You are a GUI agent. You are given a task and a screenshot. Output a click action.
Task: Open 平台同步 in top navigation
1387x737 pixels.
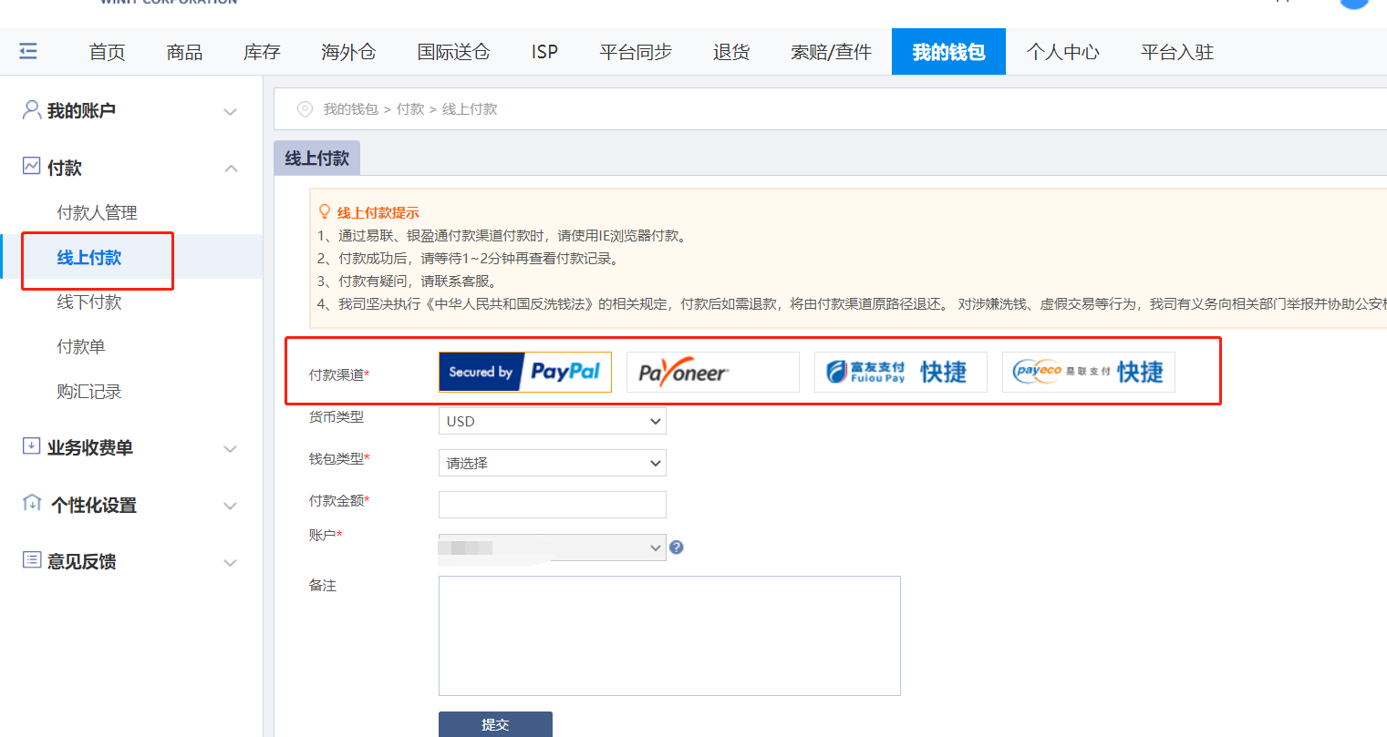pos(636,52)
